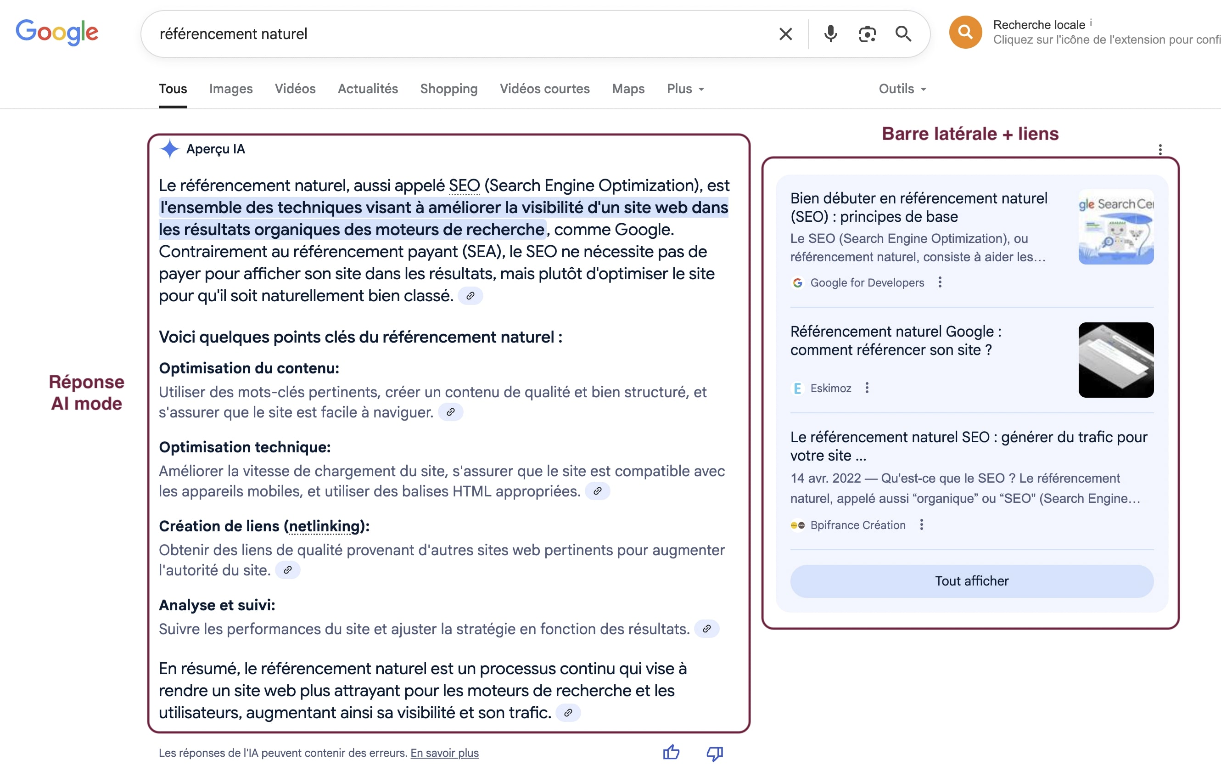Open the source link icon after 'balises HTML appropriées'
1221x777 pixels.
[597, 491]
